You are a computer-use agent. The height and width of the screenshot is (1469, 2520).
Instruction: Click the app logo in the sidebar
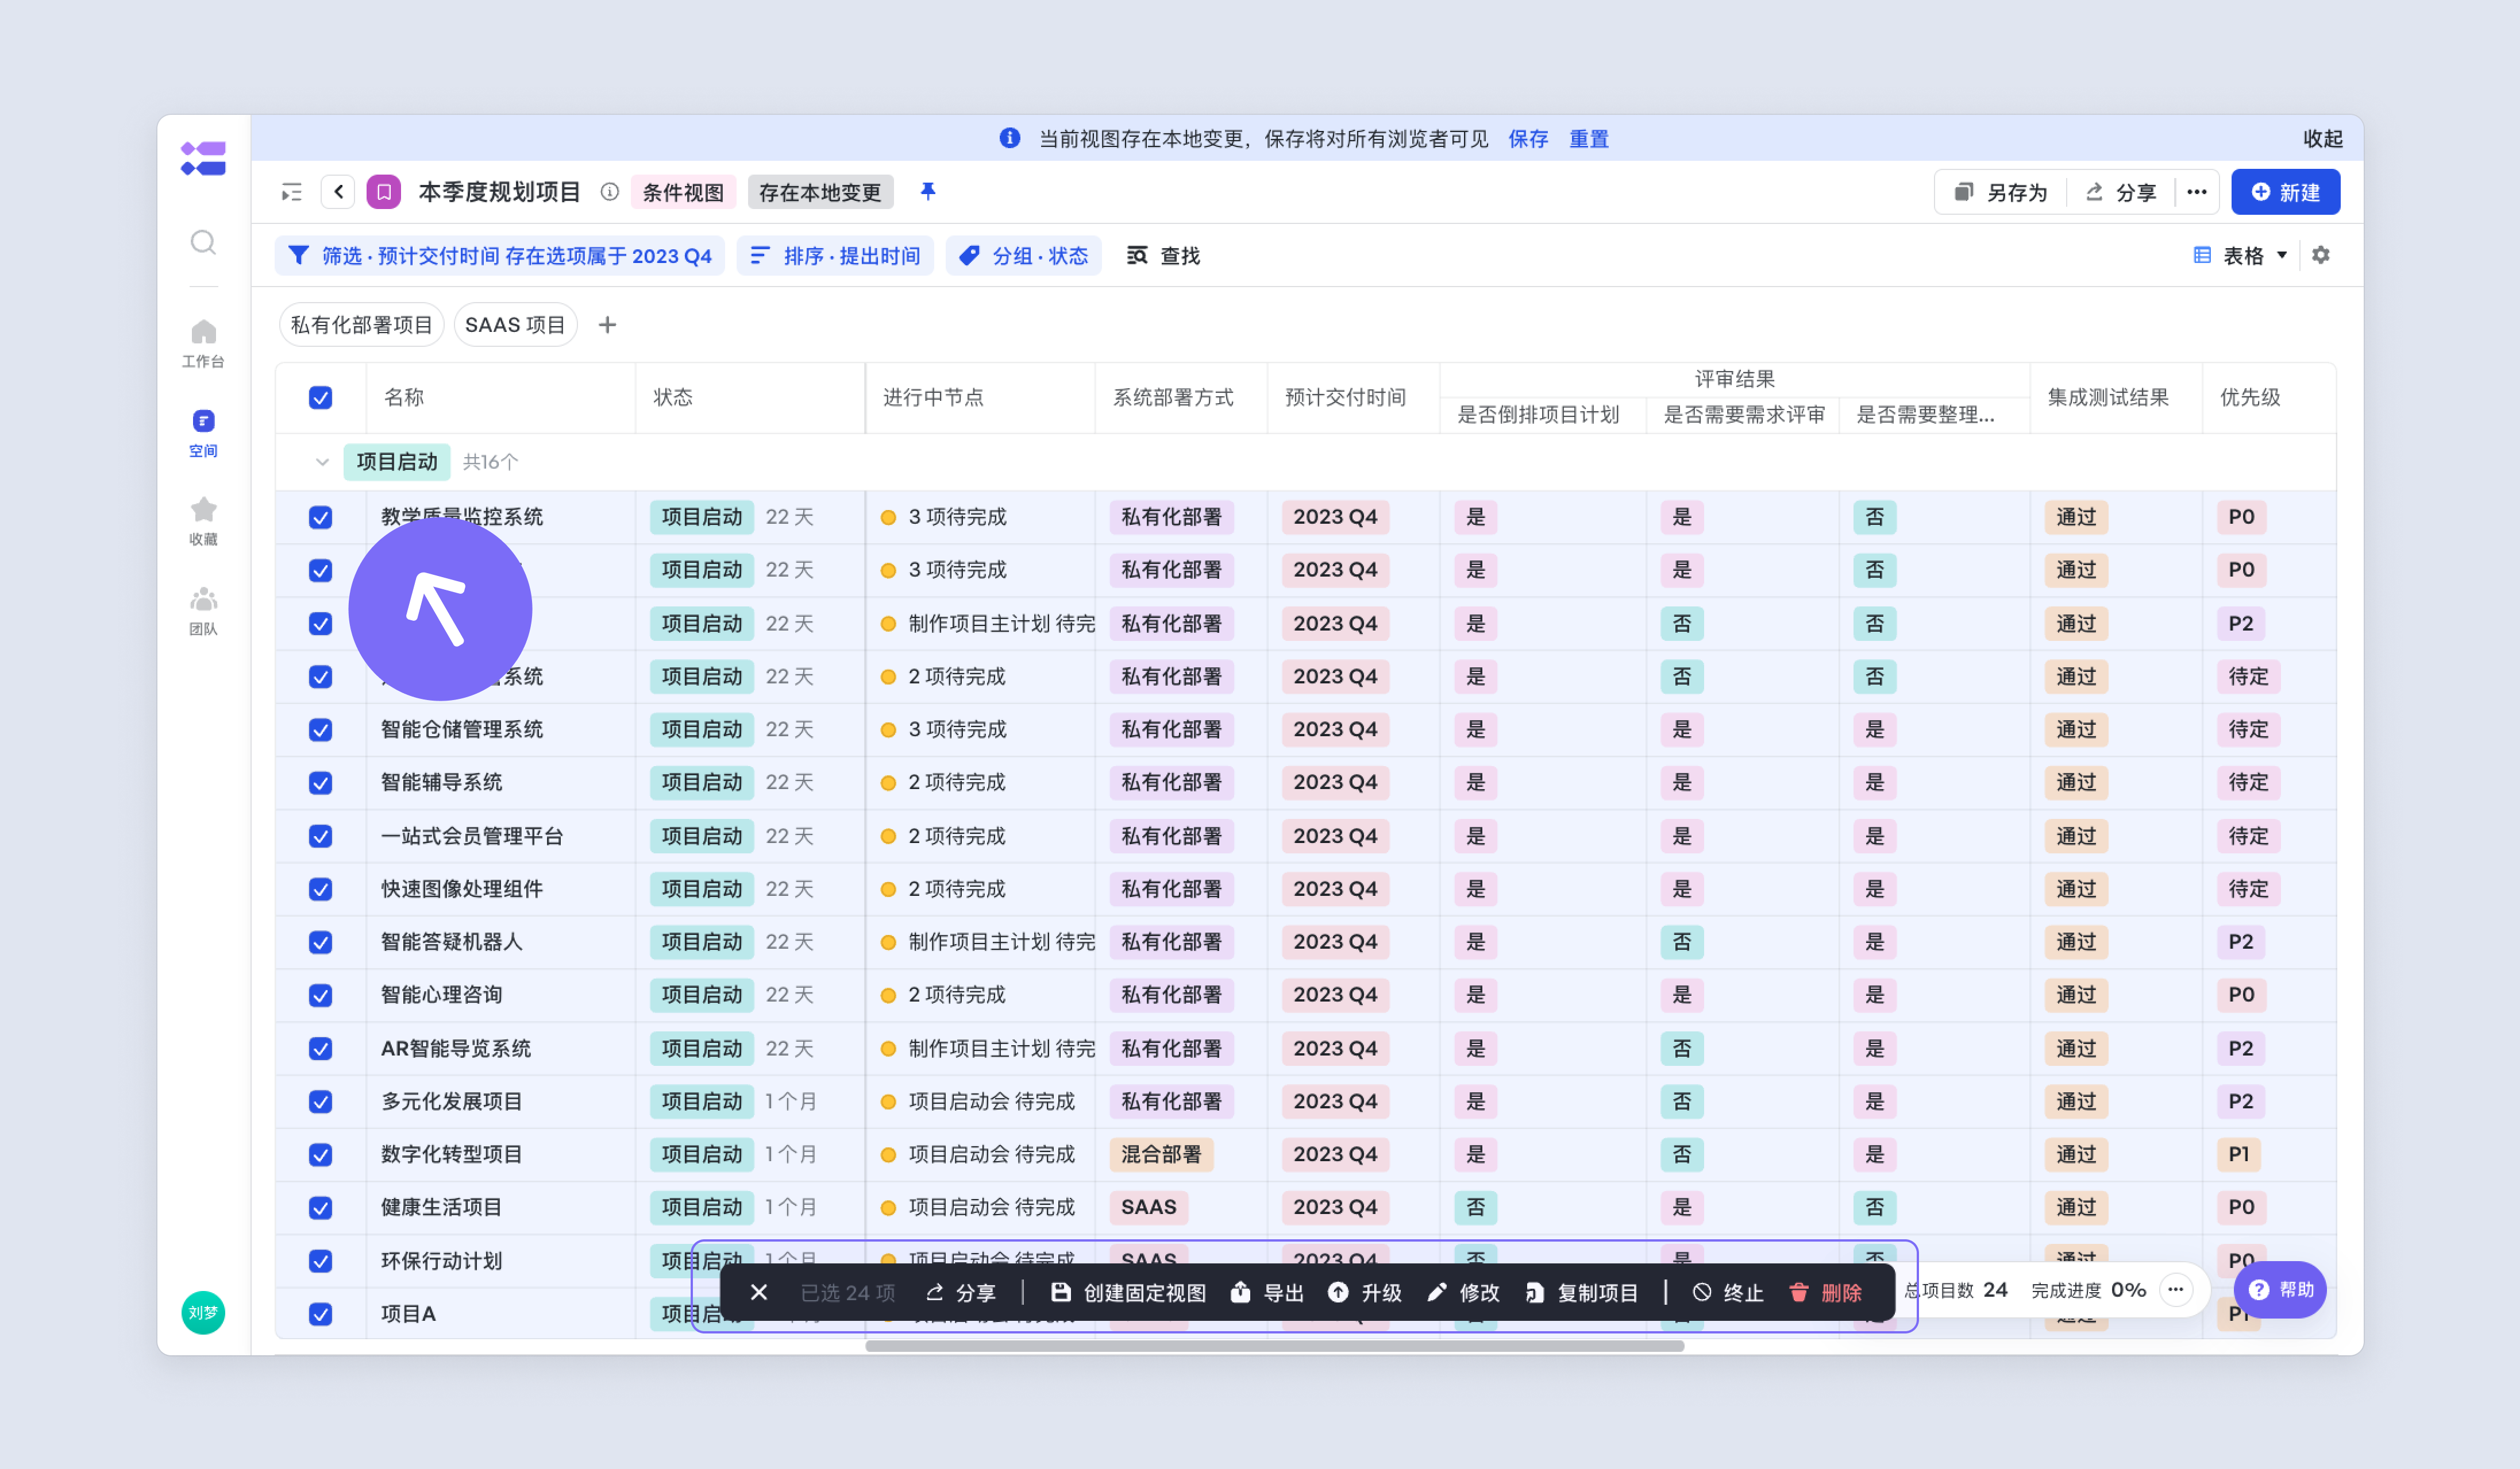pyautogui.click(x=203, y=158)
